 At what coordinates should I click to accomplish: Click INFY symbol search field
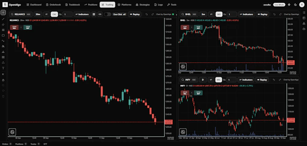189,80
